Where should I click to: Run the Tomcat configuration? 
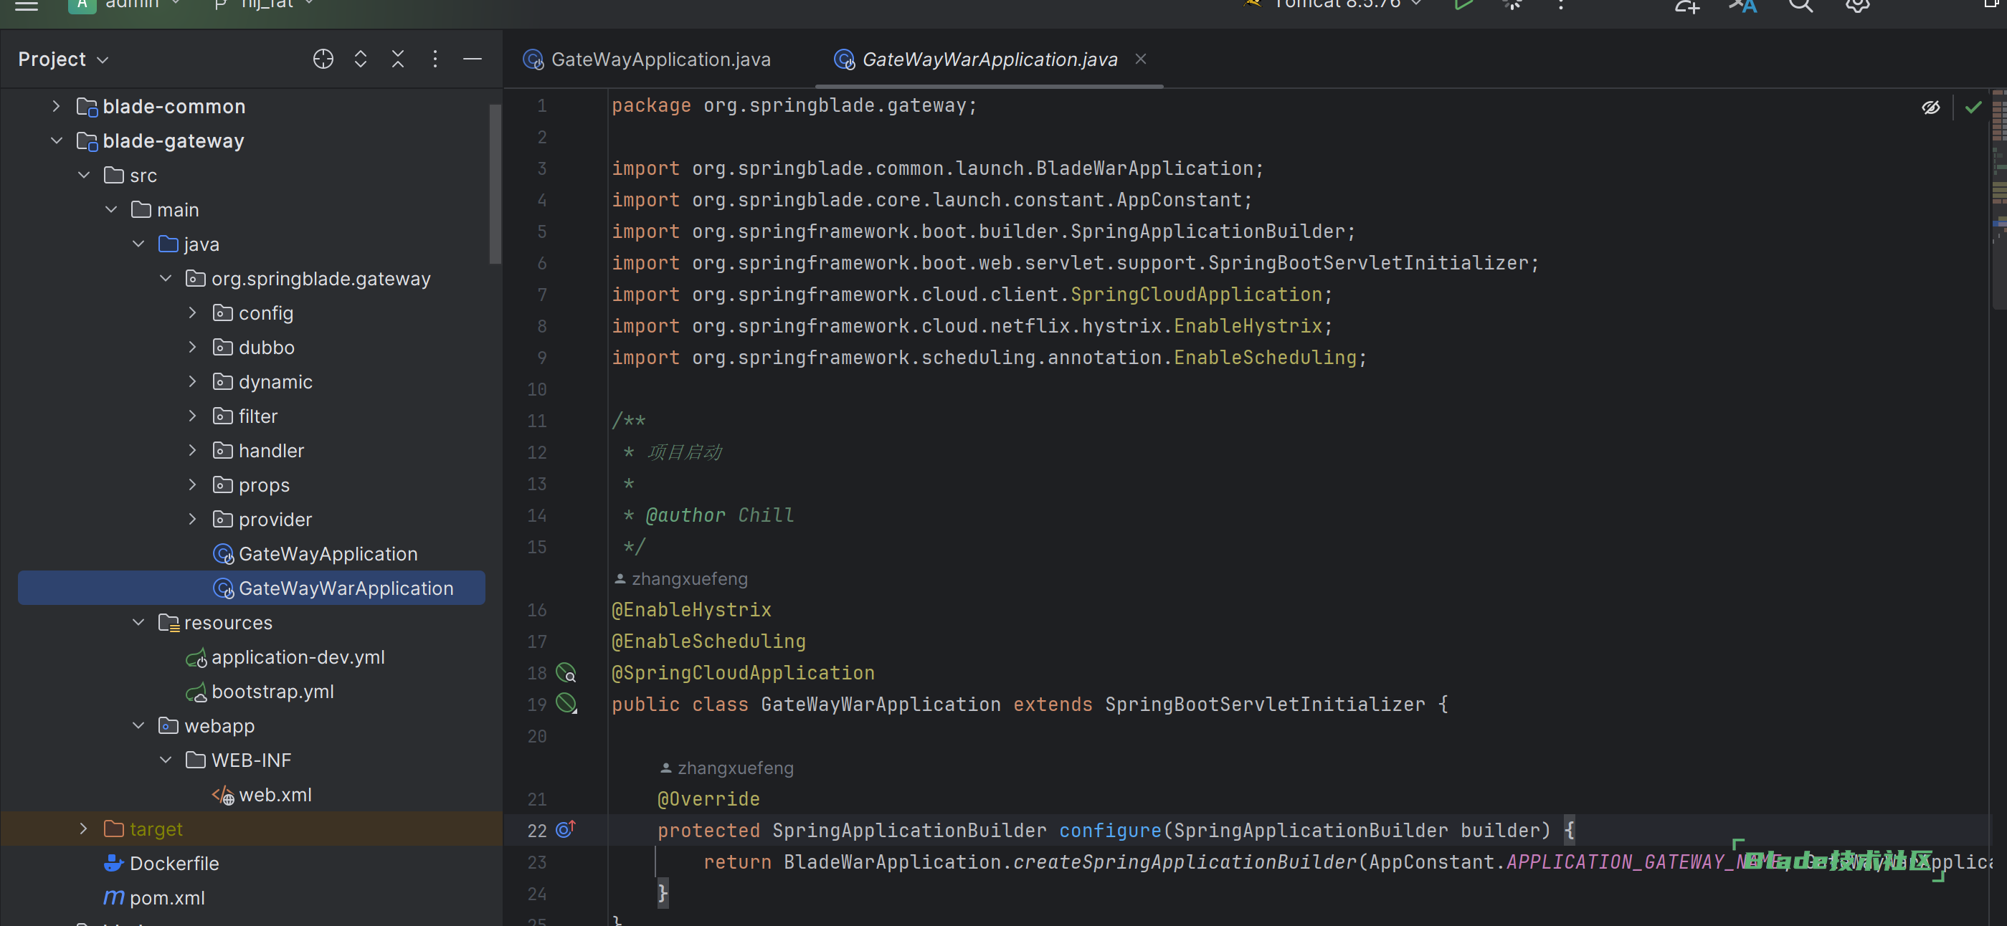pyautogui.click(x=1464, y=5)
